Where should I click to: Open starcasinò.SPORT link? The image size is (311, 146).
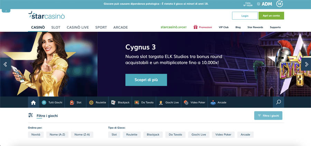173,27
